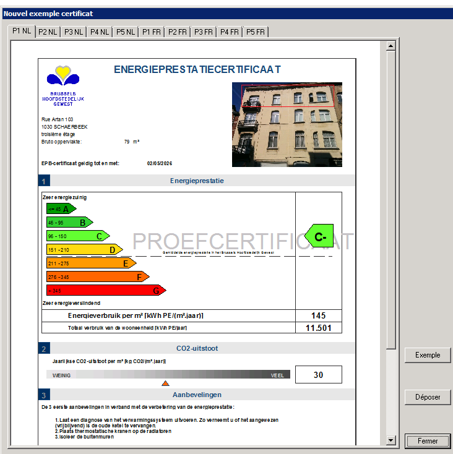Click the green B energy class arrow
453x454 pixels.
[x=69, y=223]
